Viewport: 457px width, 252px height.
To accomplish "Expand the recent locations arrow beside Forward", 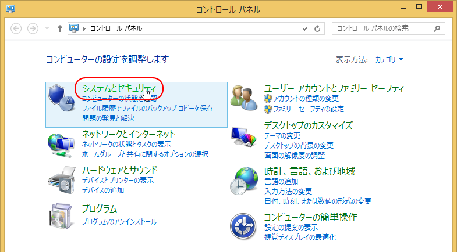I will pyautogui.click(x=47, y=28).
